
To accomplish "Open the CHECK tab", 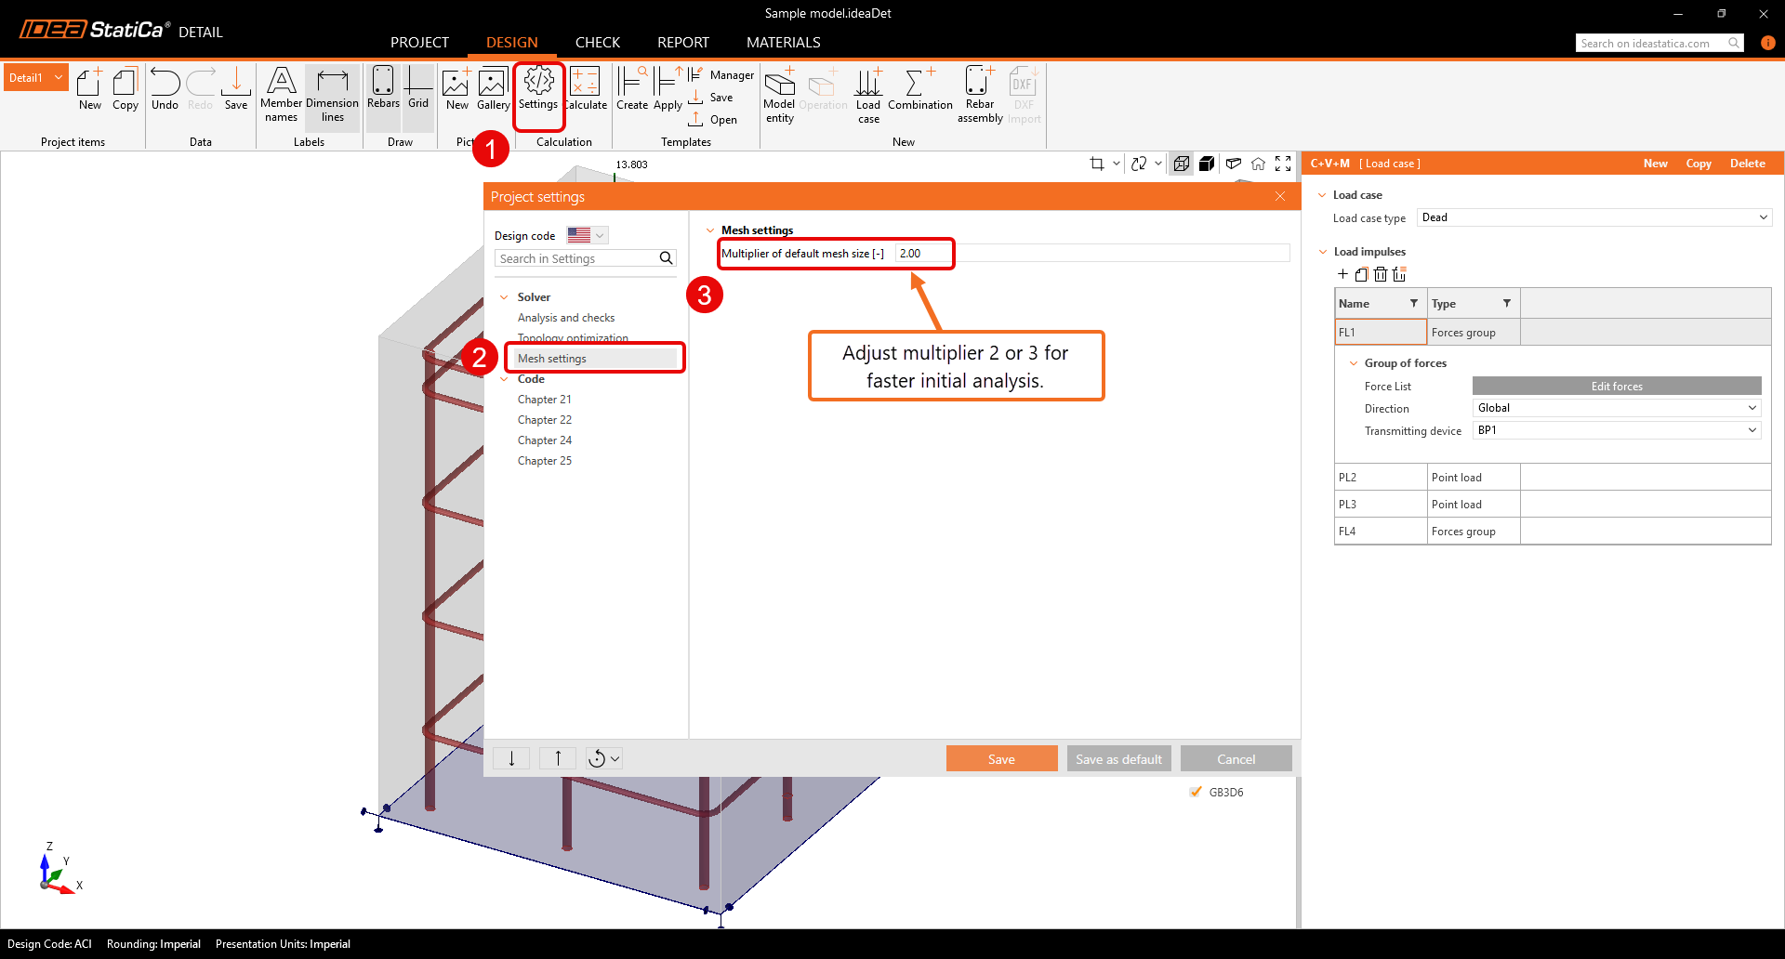I will tap(598, 42).
